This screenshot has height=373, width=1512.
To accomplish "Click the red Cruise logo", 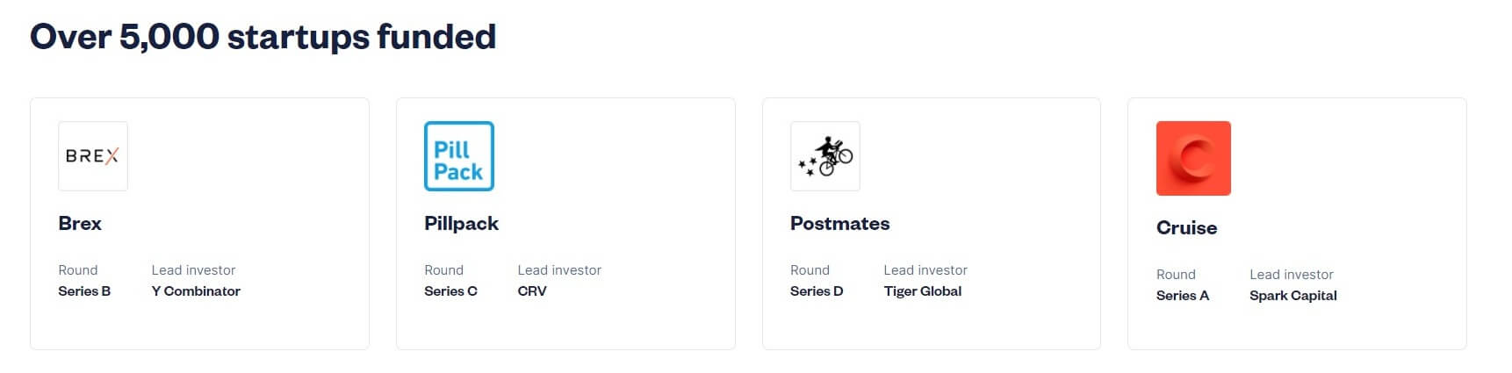I will pos(1192,158).
